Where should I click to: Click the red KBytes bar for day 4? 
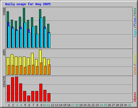tap(21, 92)
